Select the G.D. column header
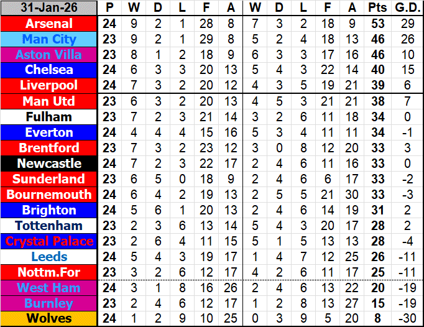The image size is (424, 327). [407, 8]
